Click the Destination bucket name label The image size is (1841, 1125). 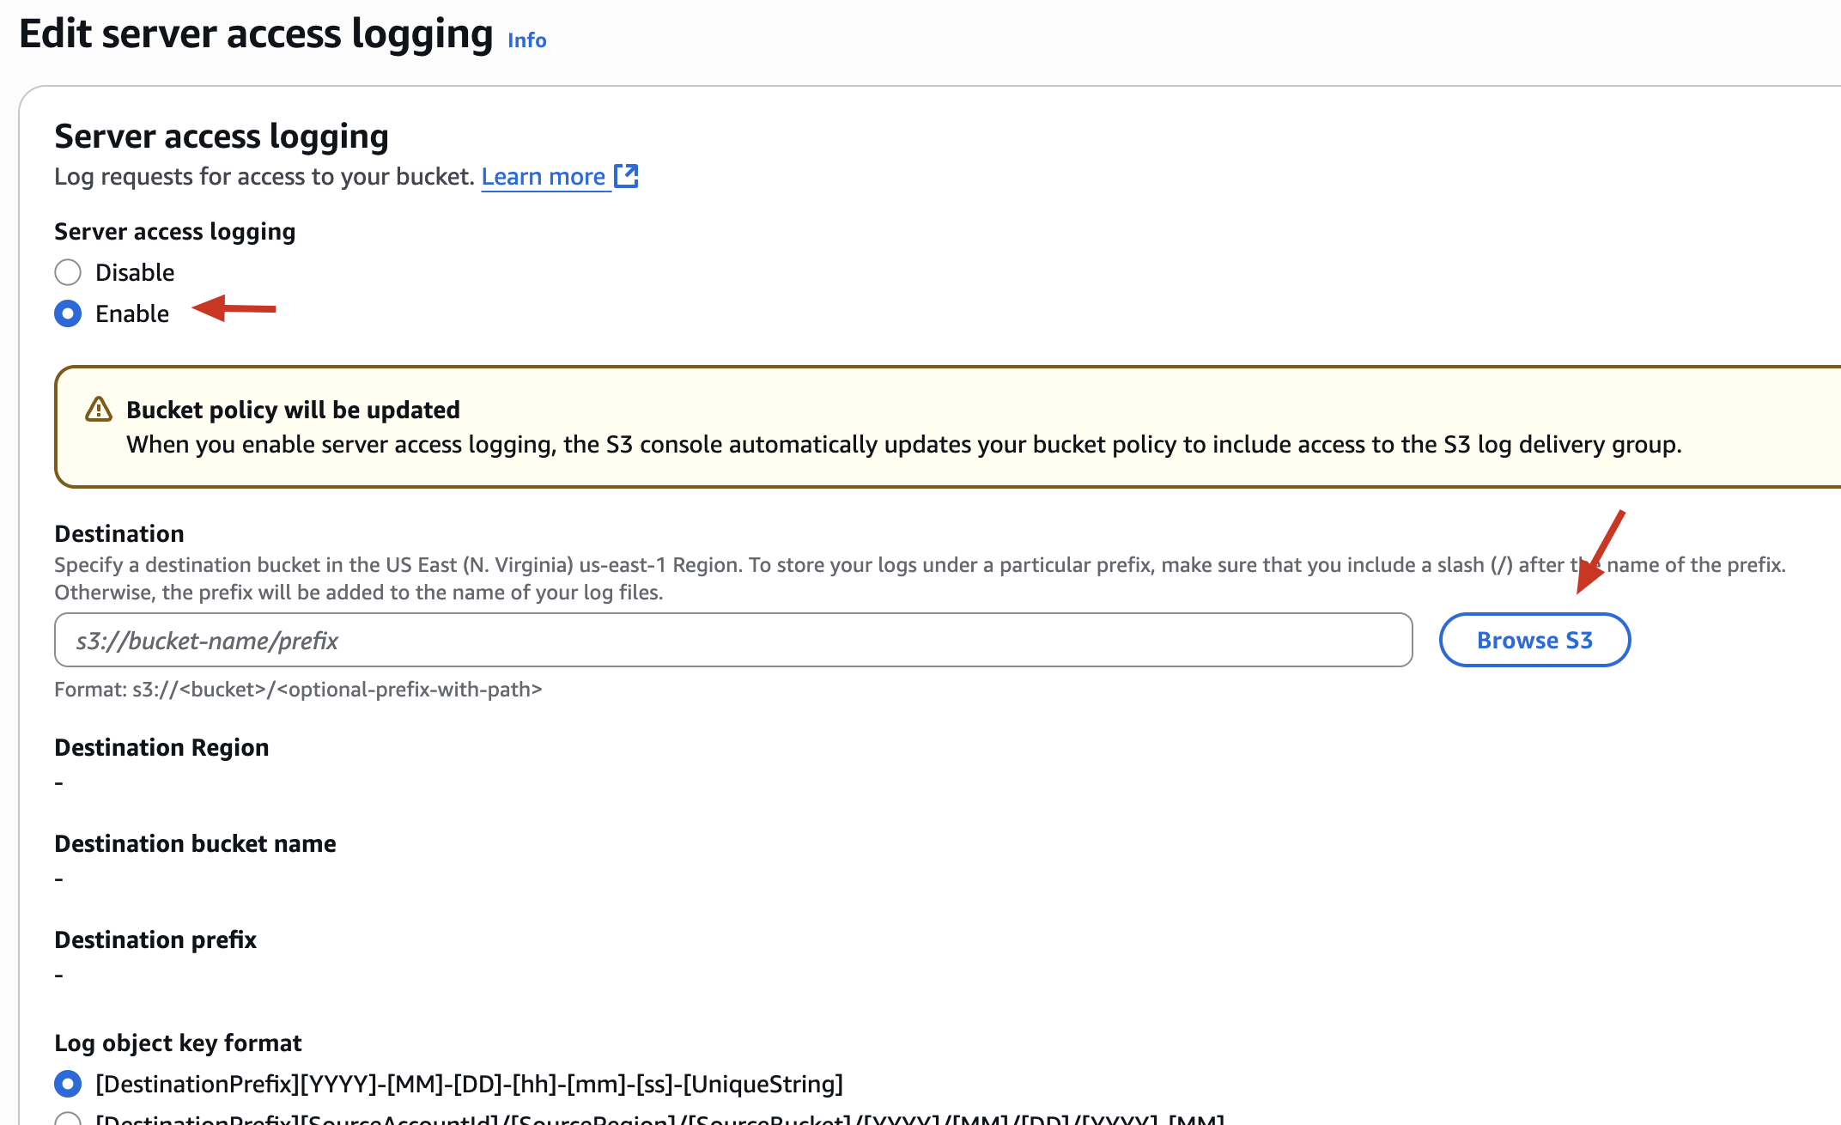pyautogui.click(x=195, y=843)
